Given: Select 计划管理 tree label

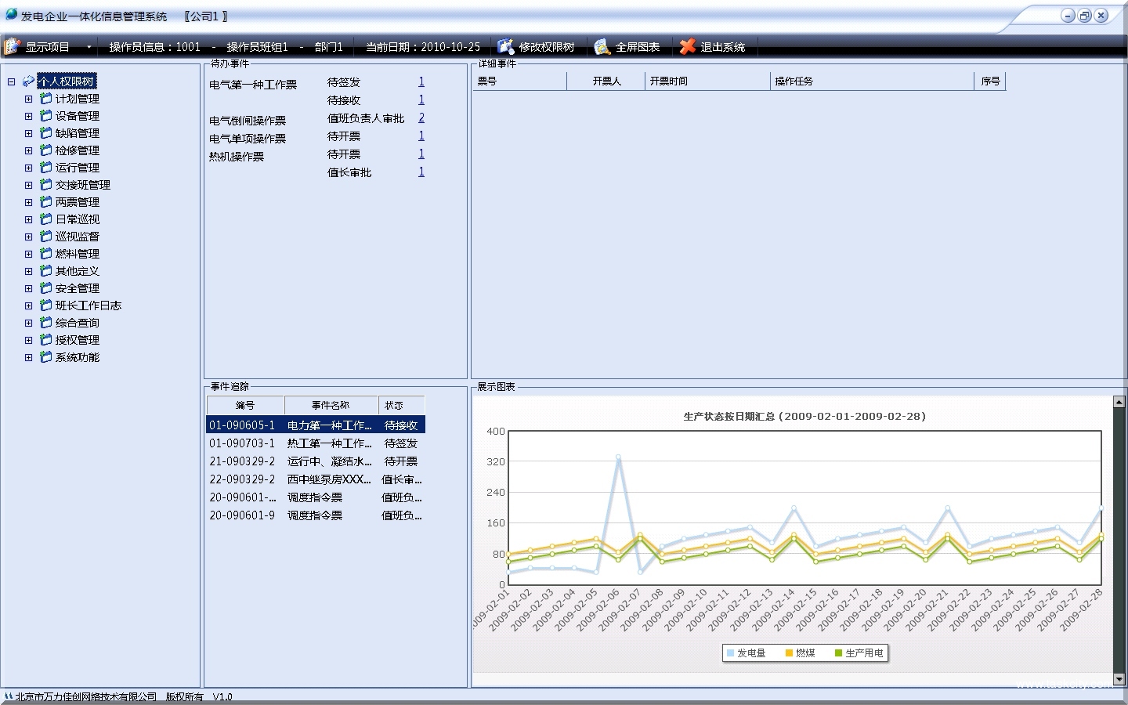Looking at the screenshot, I should point(78,99).
